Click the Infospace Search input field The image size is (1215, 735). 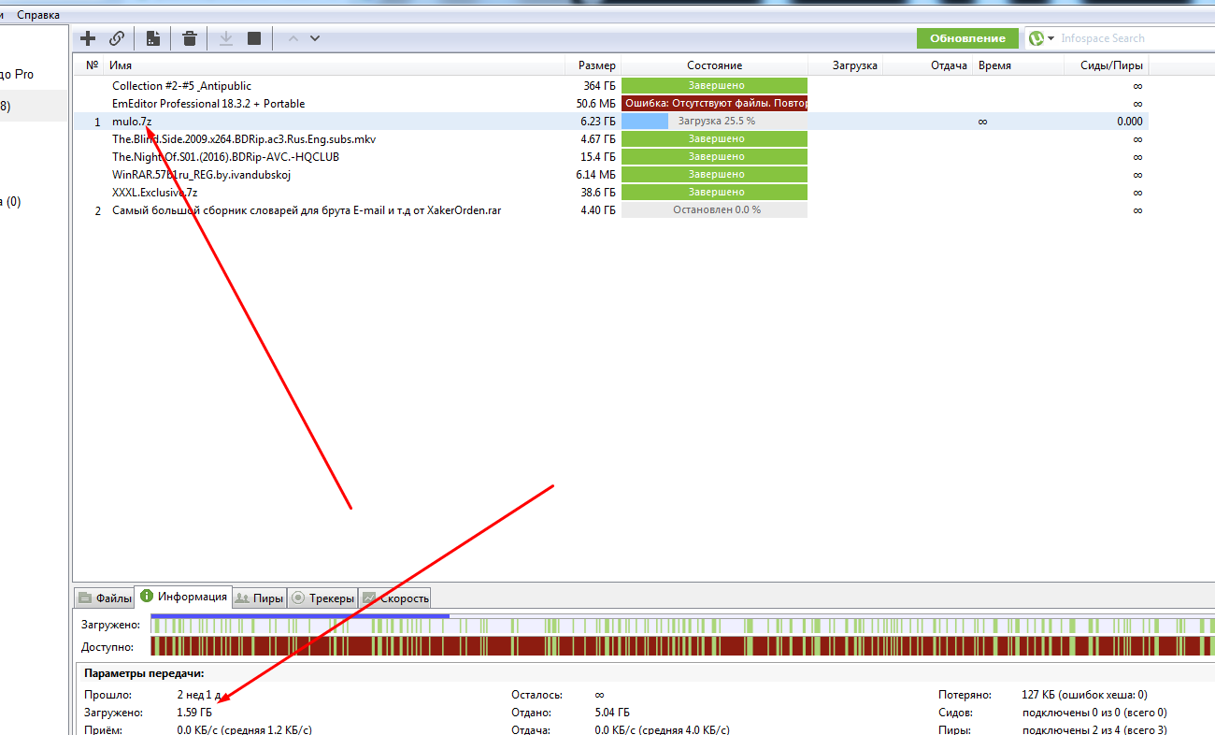(x=1131, y=38)
